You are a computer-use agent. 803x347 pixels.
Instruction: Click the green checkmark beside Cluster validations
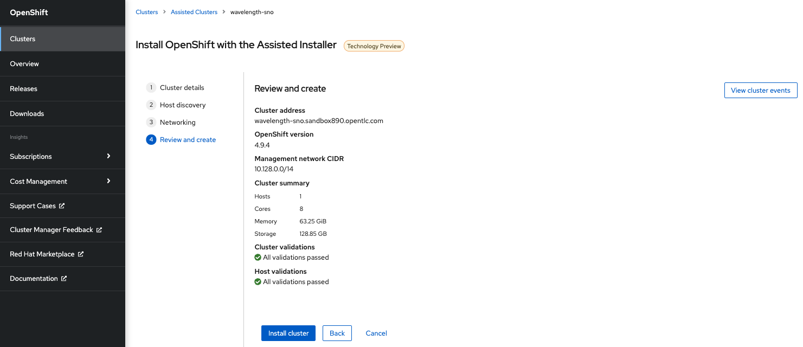coord(258,257)
